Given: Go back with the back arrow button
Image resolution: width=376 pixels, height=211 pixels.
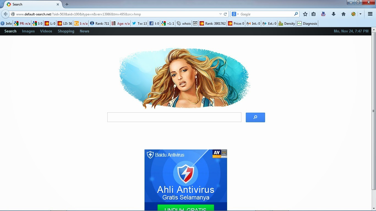Looking at the screenshot, I should coord(6,14).
